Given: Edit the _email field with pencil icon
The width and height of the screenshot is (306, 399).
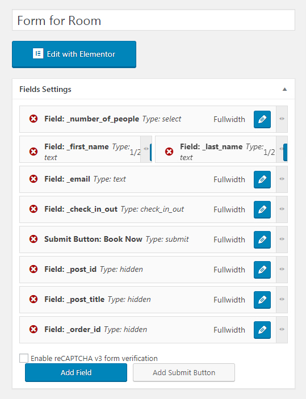Looking at the screenshot, I should pos(262,179).
